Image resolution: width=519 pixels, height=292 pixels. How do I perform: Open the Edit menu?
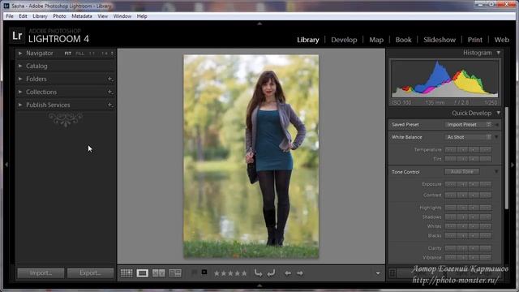[23, 16]
